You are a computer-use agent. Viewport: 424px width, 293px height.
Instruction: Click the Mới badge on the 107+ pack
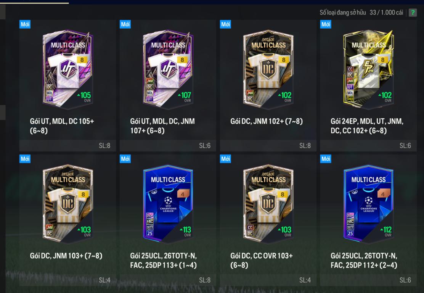coord(125,24)
